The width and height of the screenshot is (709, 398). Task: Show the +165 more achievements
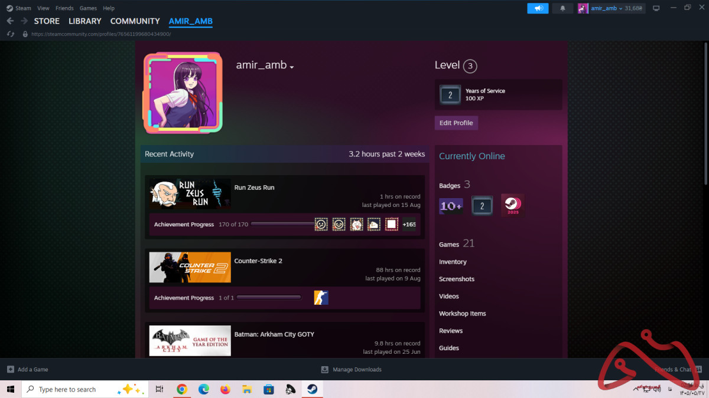click(409, 224)
